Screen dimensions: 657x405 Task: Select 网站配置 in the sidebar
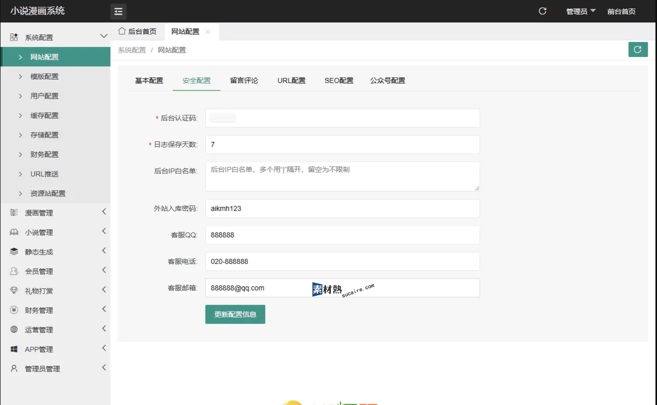point(55,57)
